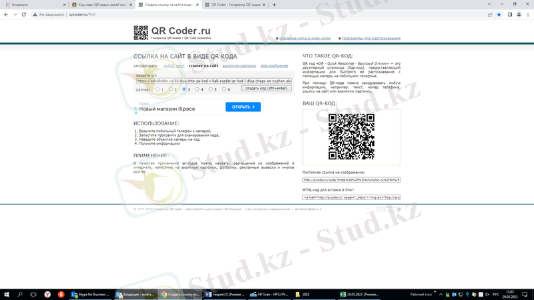Screen dimensions: 534x300
Task: Click создать код (ctrl+enter) button
Action: [266, 89]
